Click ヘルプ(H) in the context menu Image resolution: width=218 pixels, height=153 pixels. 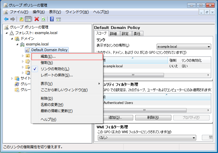tap(67, 120)
